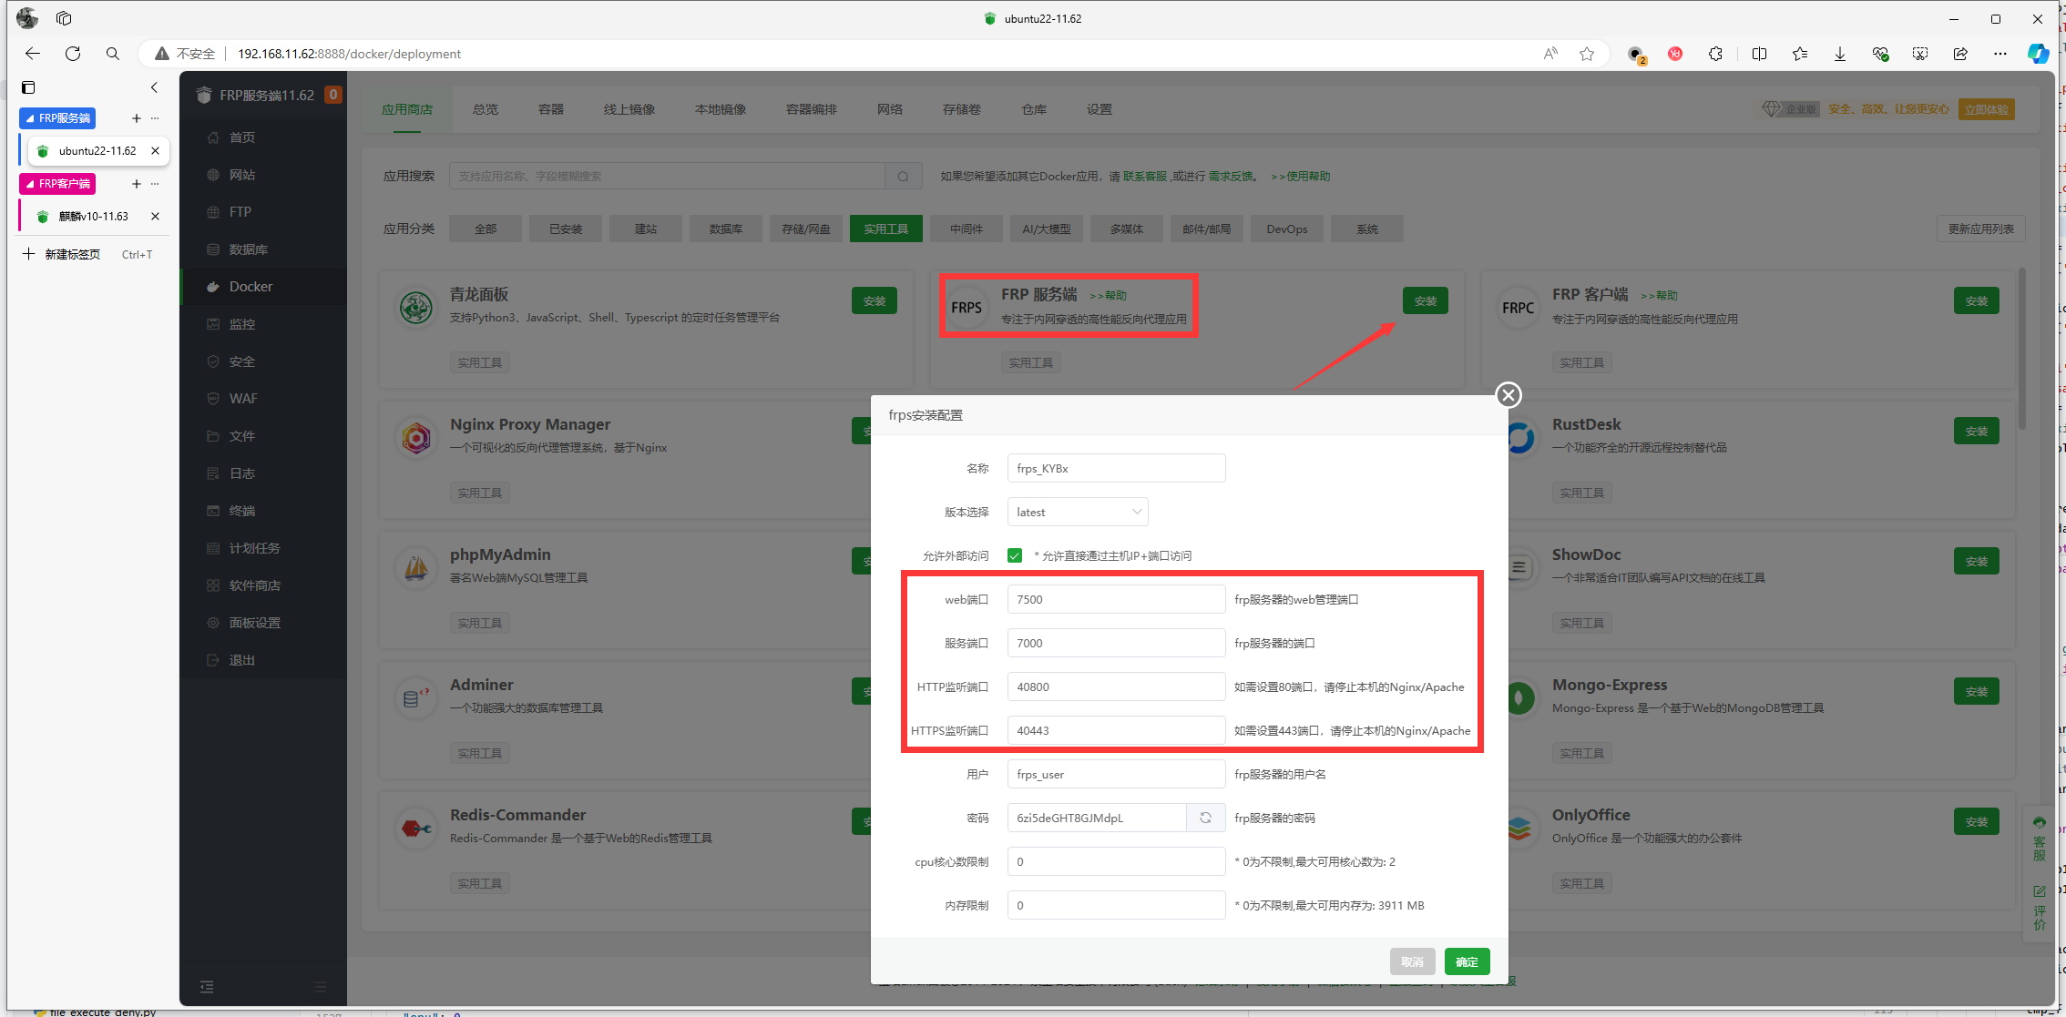Click the cancel button in dialog
The width and height of the screenshot is (2066, 1017).
(x=1412, y=961)
